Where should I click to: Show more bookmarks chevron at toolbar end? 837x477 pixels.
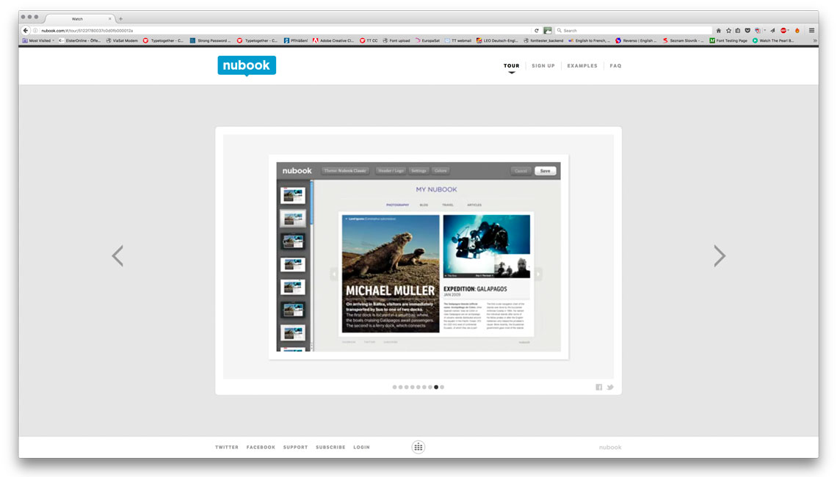coord(814,40)
